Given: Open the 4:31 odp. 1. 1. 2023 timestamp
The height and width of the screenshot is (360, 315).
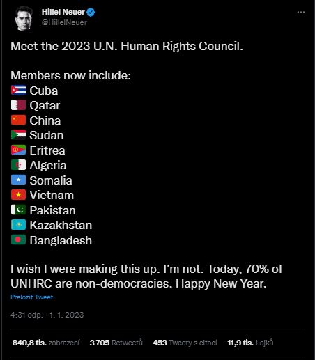Looking at the screenshot, I should point(47,315).
